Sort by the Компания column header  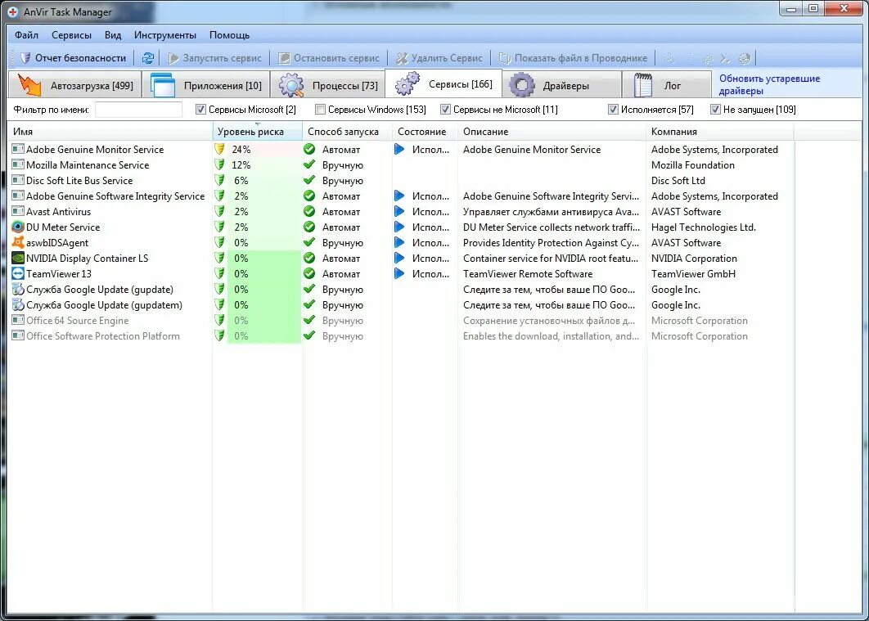click(x=720, y=132)
